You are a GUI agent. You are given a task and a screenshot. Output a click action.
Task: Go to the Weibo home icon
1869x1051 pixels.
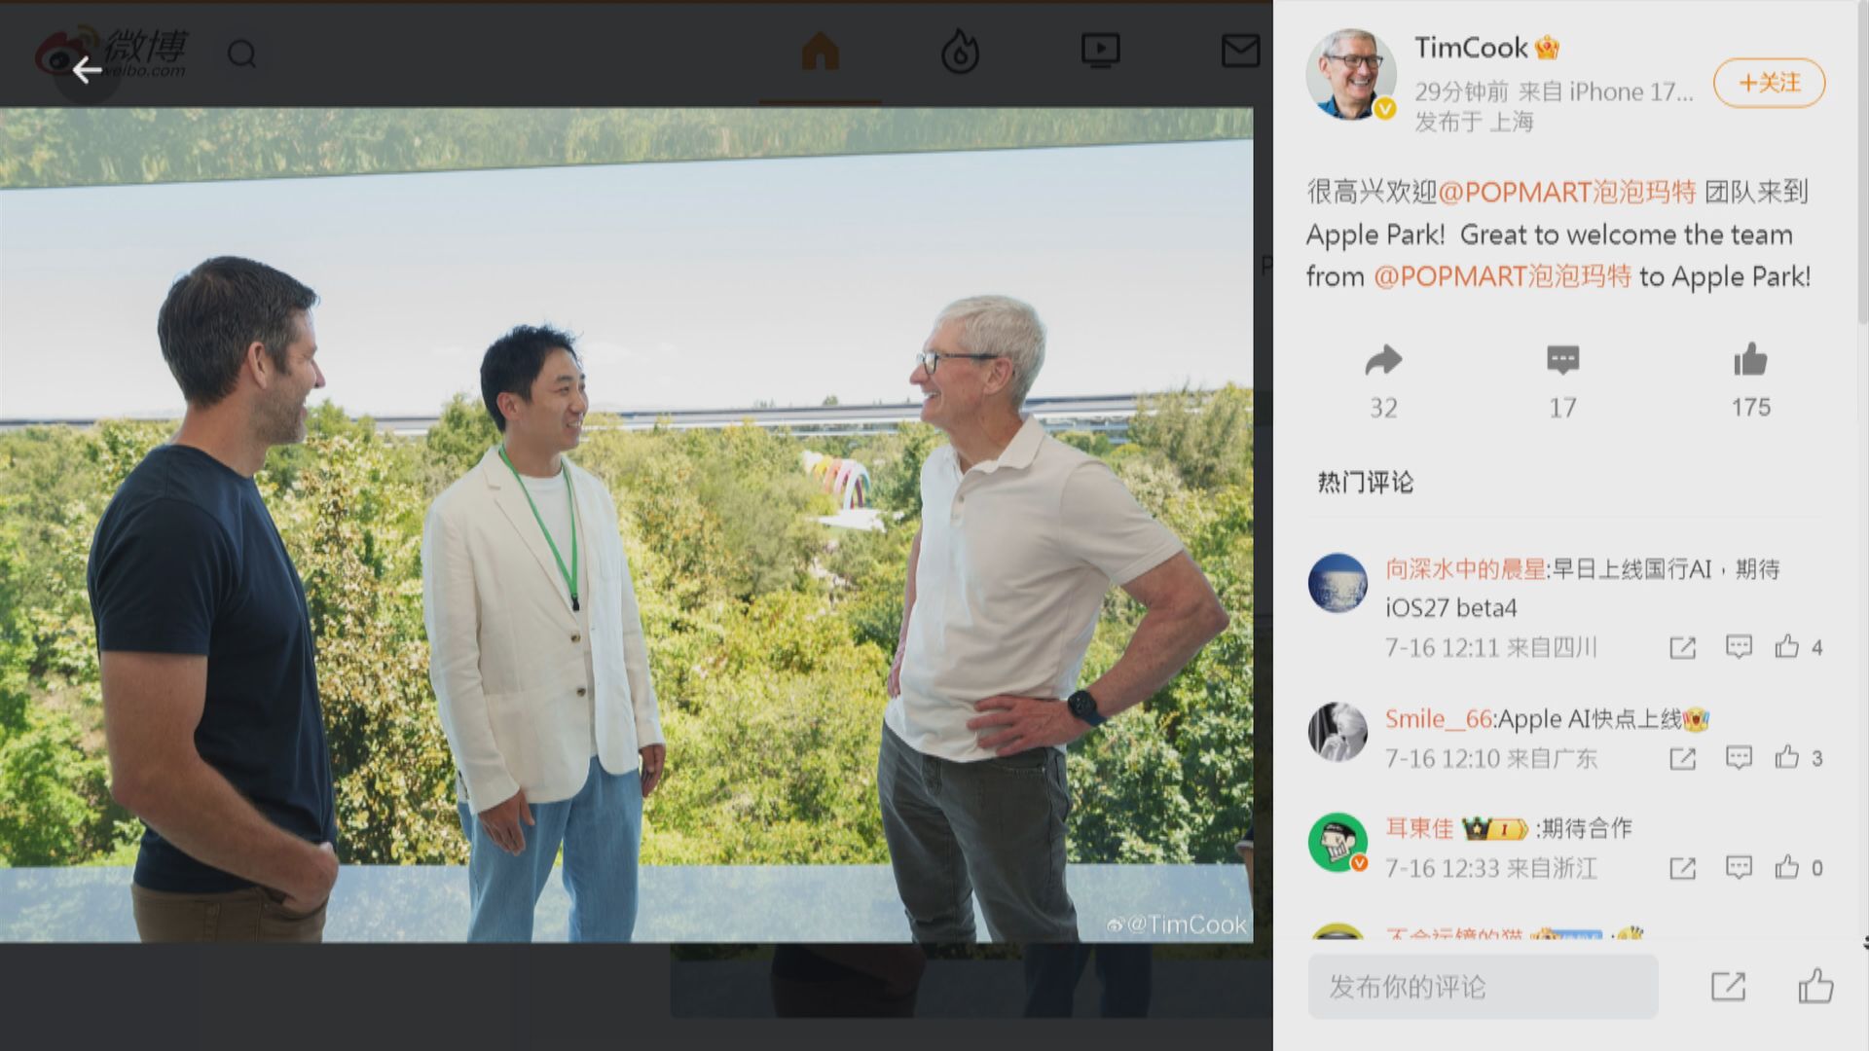(x=820, y=51)
